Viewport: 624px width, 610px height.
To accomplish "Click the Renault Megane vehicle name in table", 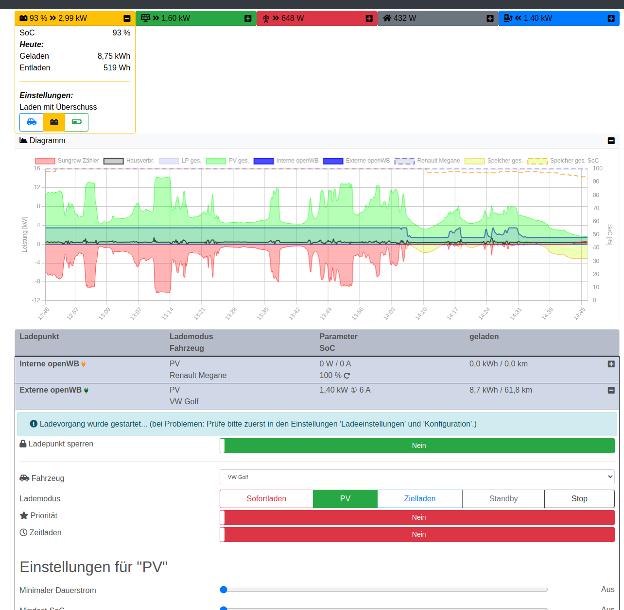I will coord(198,376).
